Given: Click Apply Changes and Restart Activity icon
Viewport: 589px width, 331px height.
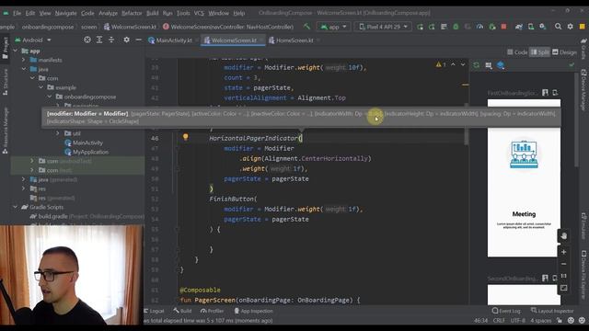Looking at the screenshot, I should click(x=432, y=27).
